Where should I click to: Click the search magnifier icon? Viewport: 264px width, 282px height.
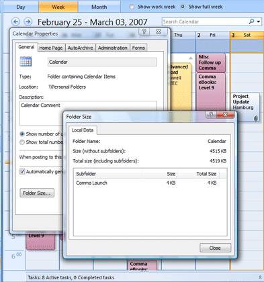click(x=252, y=21)
